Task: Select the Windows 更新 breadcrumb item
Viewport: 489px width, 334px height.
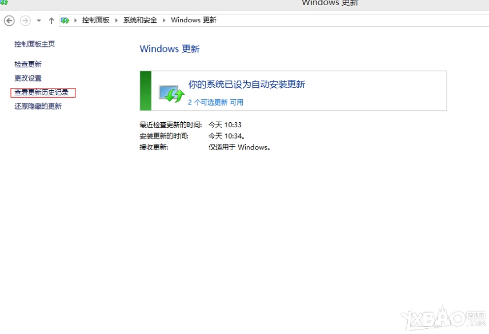Action: [x=193, y=19]
